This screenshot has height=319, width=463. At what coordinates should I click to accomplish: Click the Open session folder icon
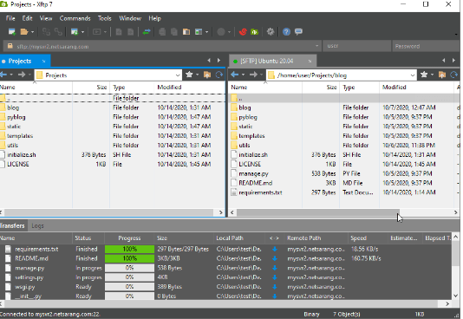[x=24, y=31]
